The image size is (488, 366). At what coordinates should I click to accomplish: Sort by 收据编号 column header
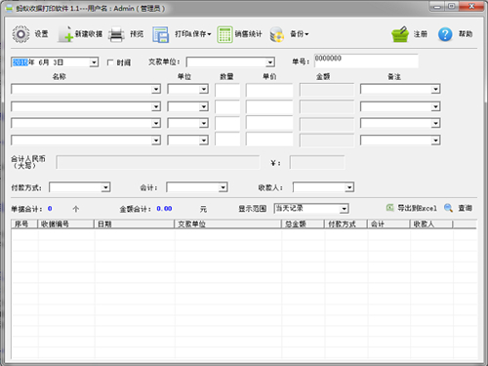click(x=66, y=224)
